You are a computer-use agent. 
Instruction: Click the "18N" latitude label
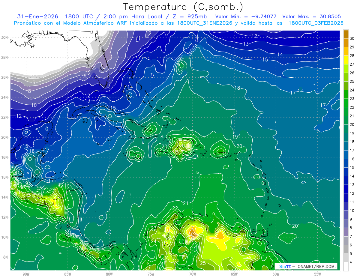point(4,157)
